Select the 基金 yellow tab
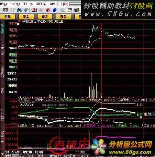 (27, 17)
